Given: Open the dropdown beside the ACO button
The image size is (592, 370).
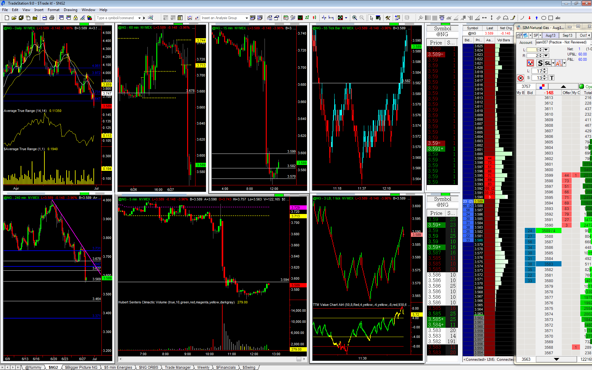Looking at the screenshot, I should point(564,63).
